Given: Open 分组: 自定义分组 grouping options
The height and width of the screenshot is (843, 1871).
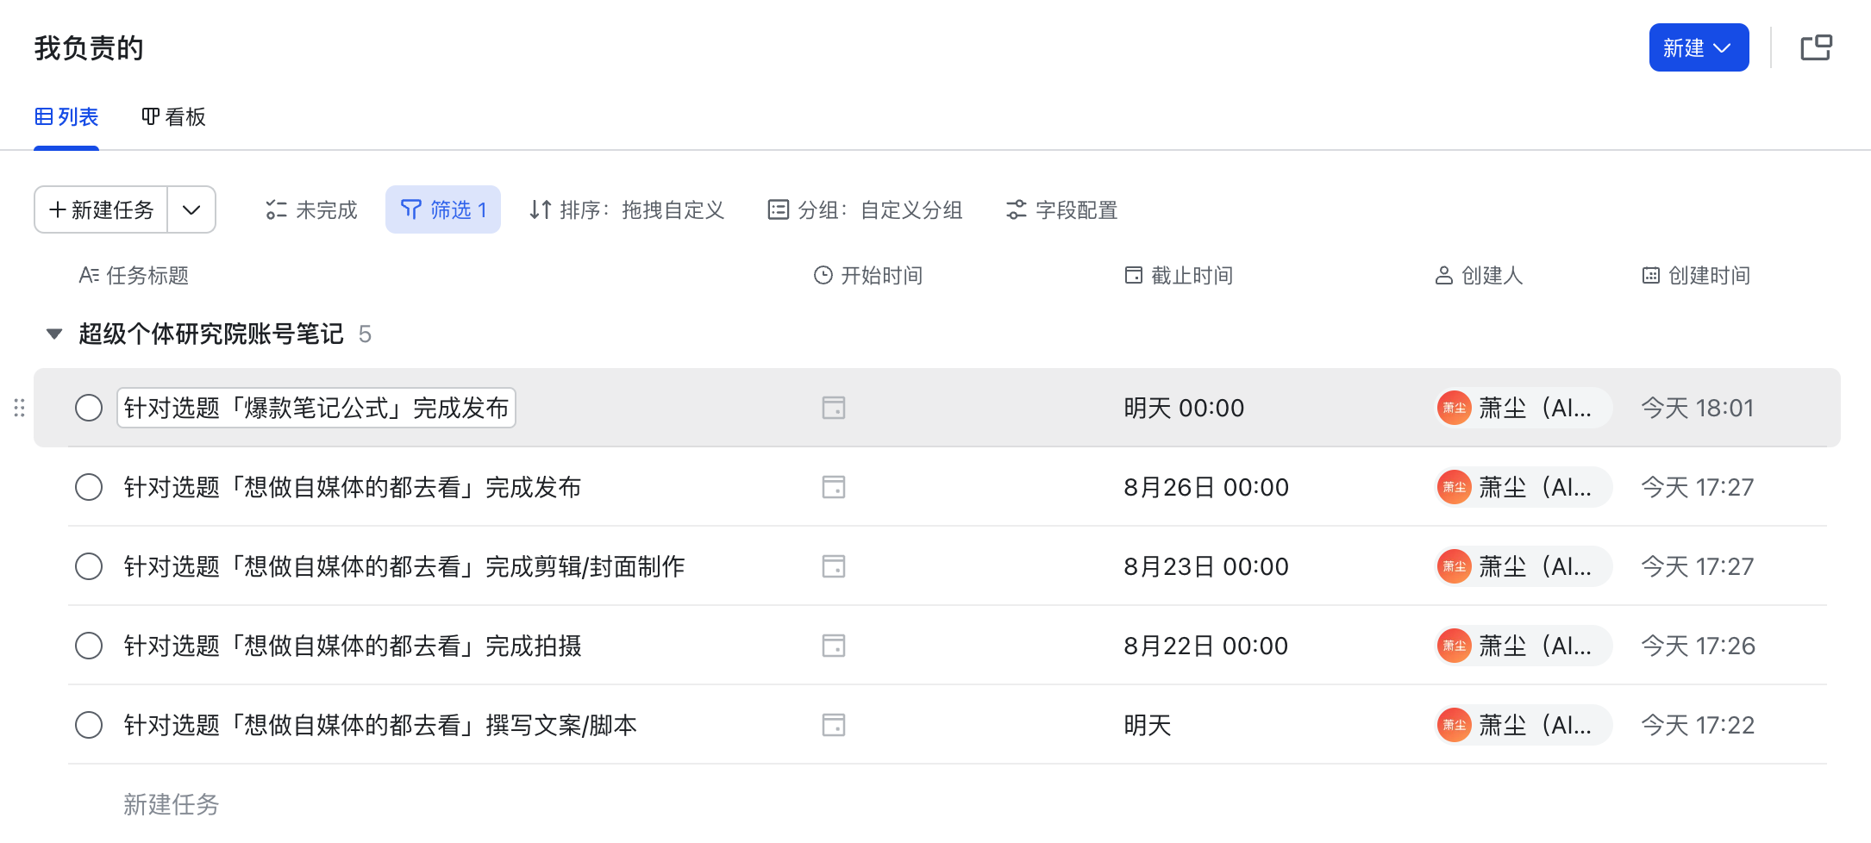Looking at the screenshot, I should (x=865, y=209).
